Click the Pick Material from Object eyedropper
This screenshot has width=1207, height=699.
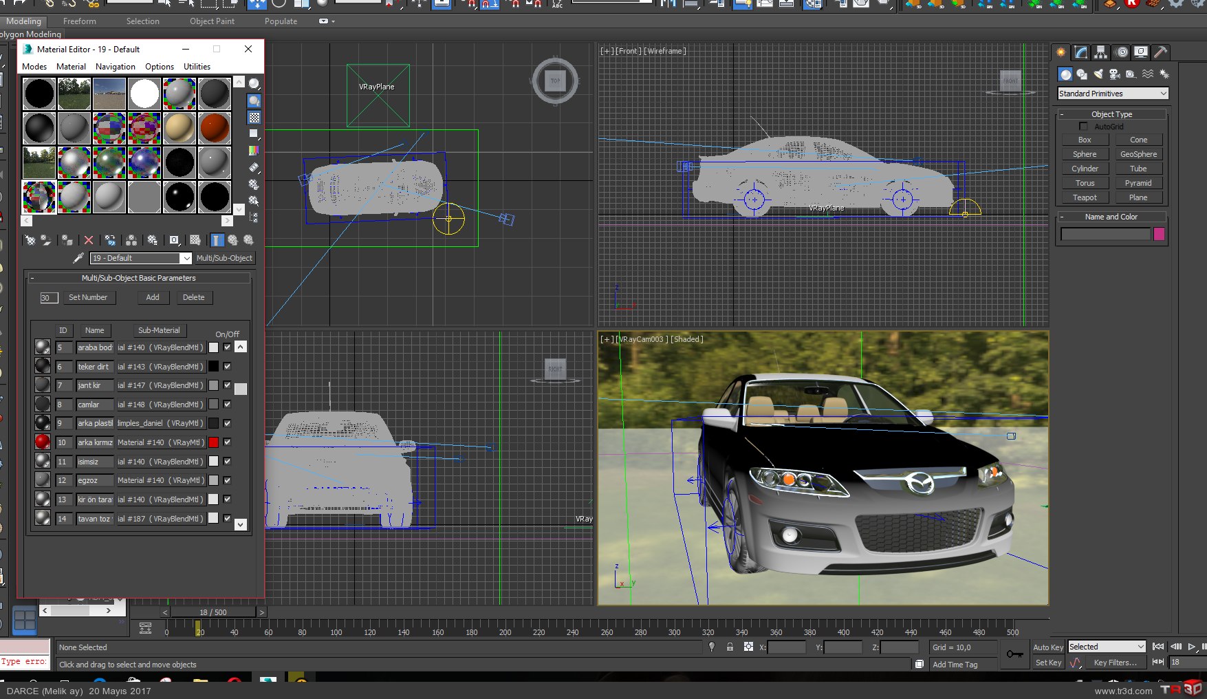pyautogui.click(x=78, y=258)
